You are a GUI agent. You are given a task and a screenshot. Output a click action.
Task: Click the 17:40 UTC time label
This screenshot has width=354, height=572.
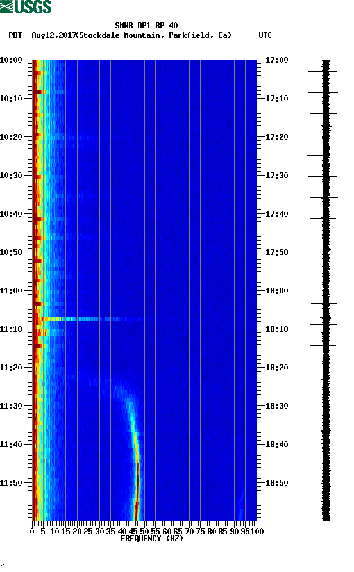click(276, 214)
